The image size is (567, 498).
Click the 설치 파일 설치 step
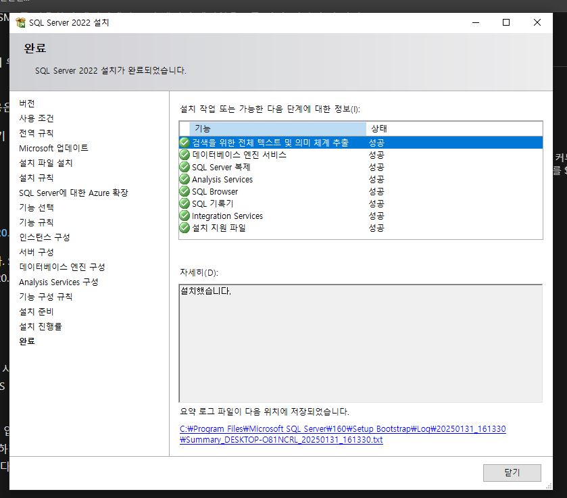click(x=46, y=163)
